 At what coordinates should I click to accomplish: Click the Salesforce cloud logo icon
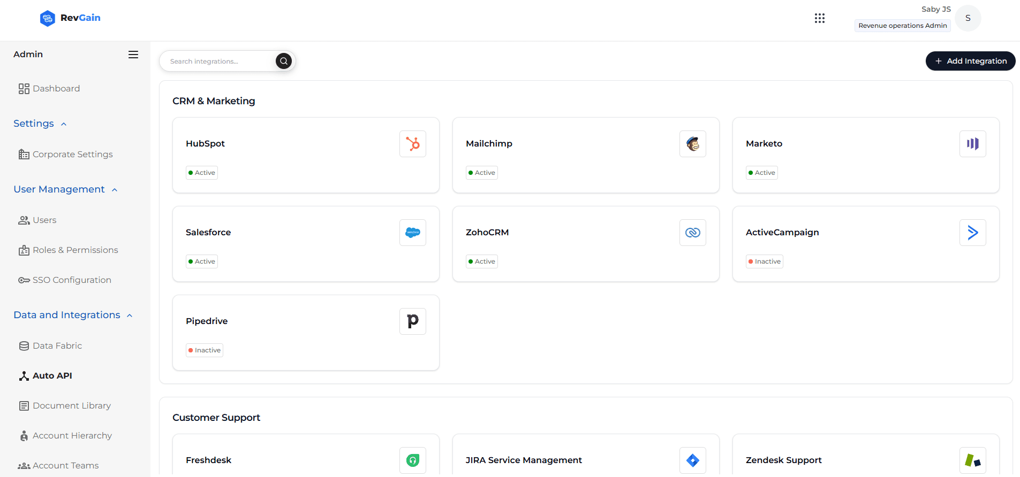coord(412,233)
